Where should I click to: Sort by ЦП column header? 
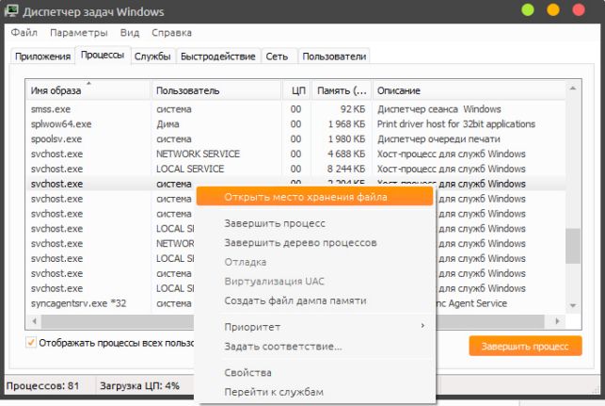296,90
